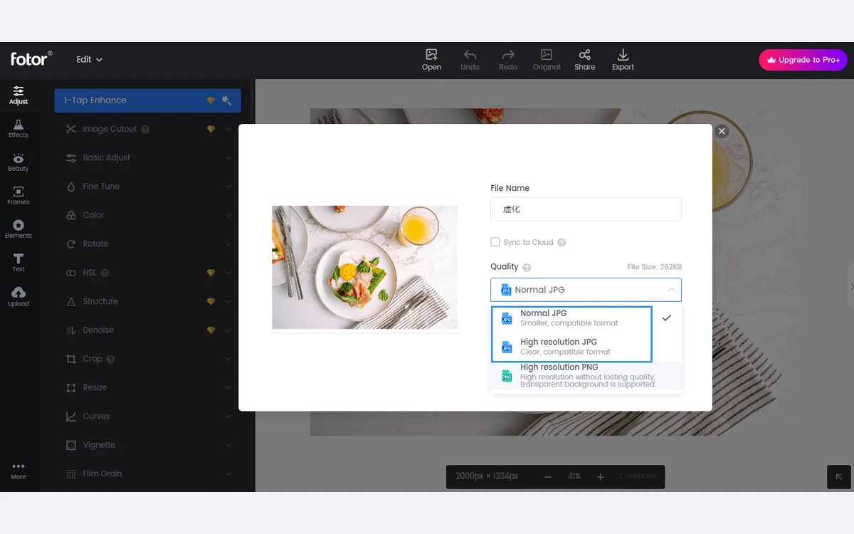Click the zoom in plus button

[600, 476]
